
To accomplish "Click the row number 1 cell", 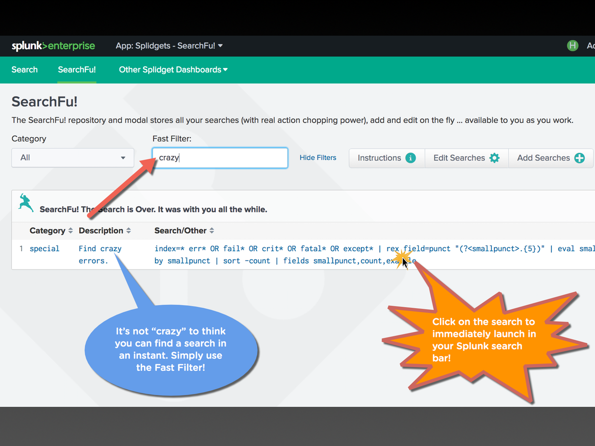I will tap(21, 249).
